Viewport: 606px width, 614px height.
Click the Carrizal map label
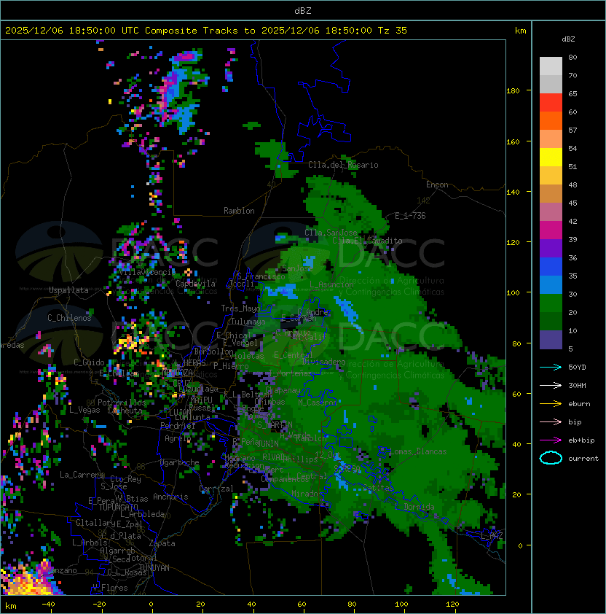(216, 489)
